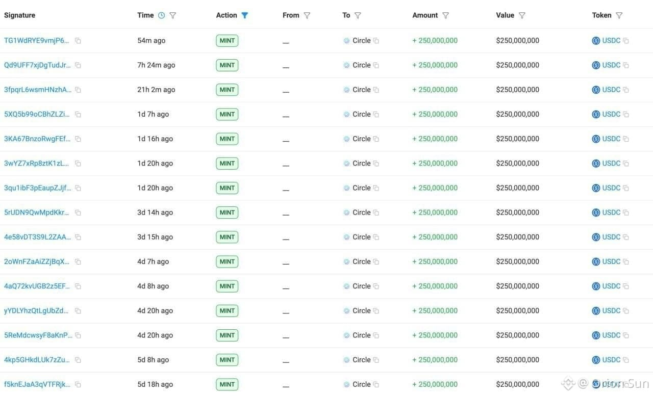Open the active Action column filter
Screen dimensions: 653x396
(x=245, y=15)
